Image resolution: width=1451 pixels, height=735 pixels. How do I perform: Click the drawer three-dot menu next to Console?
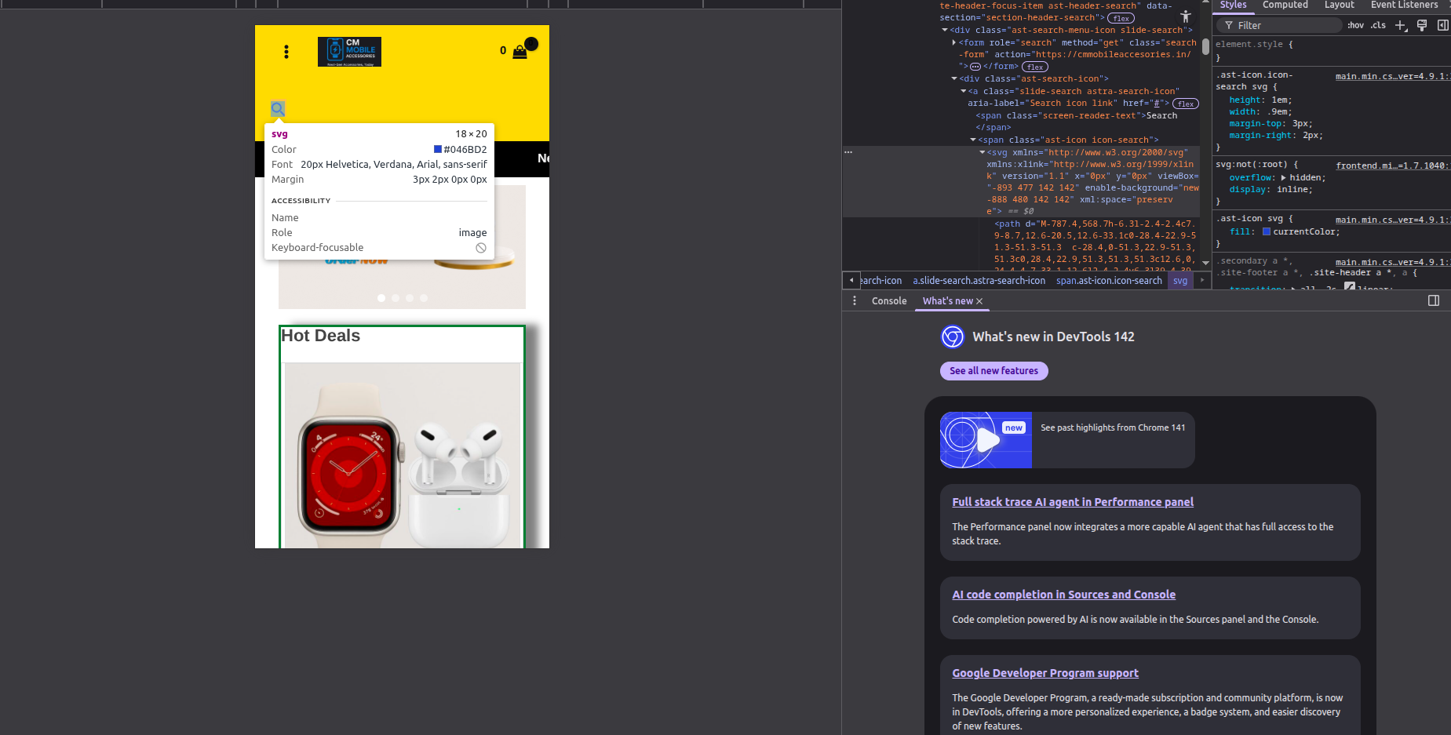[x=855, y=301]
